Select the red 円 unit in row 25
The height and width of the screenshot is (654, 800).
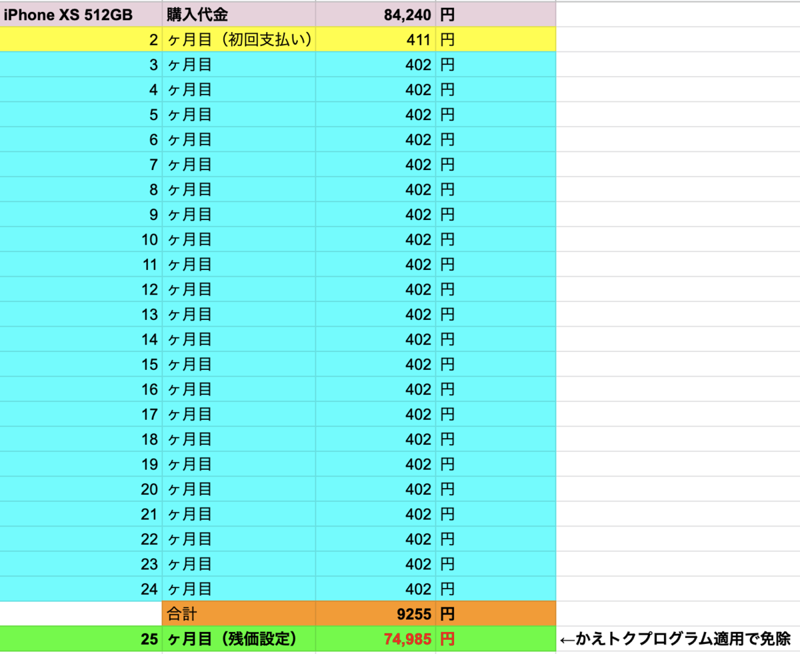click(496, 640)
